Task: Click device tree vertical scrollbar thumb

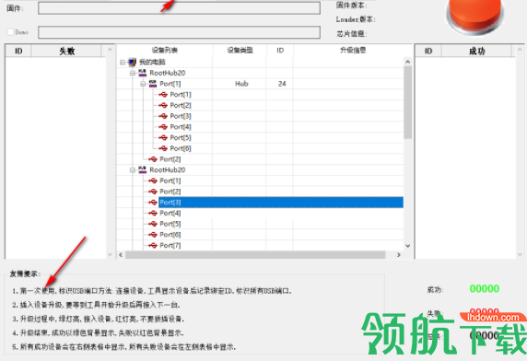Action: pos(407,102)
